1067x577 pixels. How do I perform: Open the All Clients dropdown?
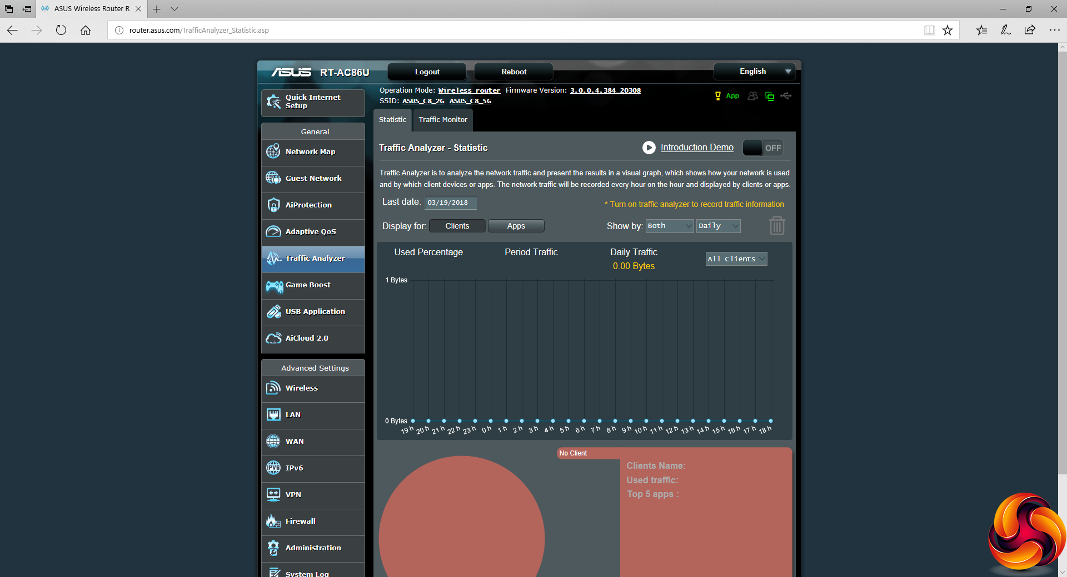(x=736, y=259)
